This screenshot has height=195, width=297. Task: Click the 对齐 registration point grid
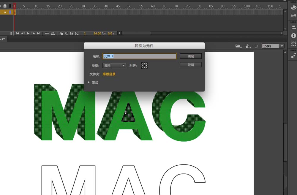[x=144, y=66]
